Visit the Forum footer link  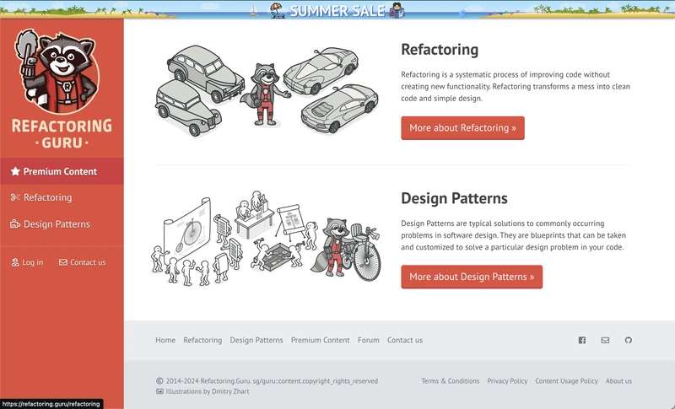tap(369, 340)
